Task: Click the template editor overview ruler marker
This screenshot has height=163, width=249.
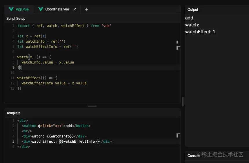Action: 178,135
